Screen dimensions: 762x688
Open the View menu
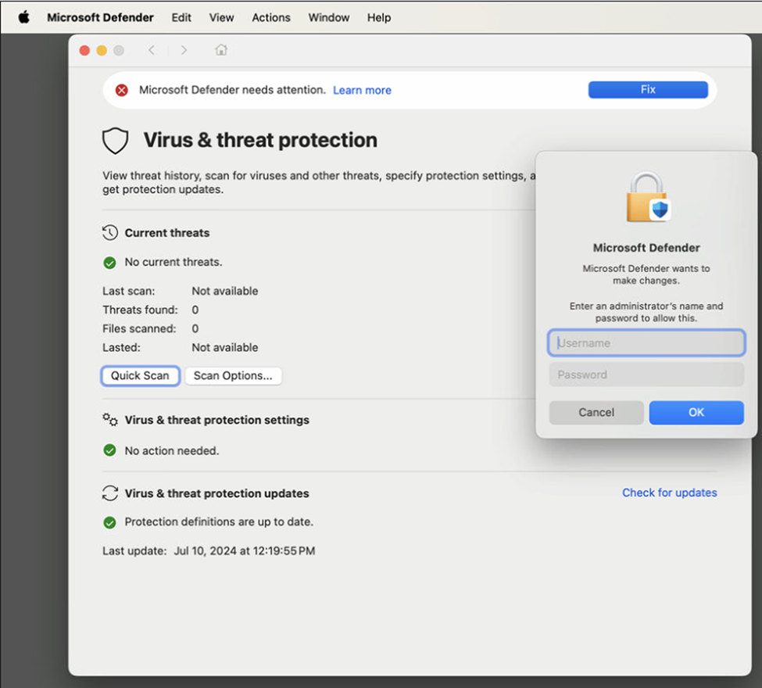tap(221, 17)
